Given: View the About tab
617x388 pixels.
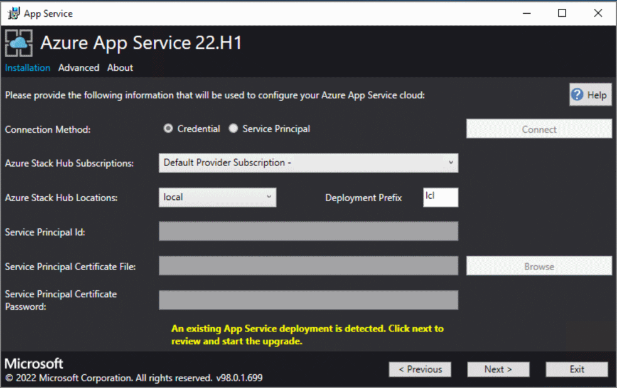Looking at the screenshot, I should click(120, 68).
